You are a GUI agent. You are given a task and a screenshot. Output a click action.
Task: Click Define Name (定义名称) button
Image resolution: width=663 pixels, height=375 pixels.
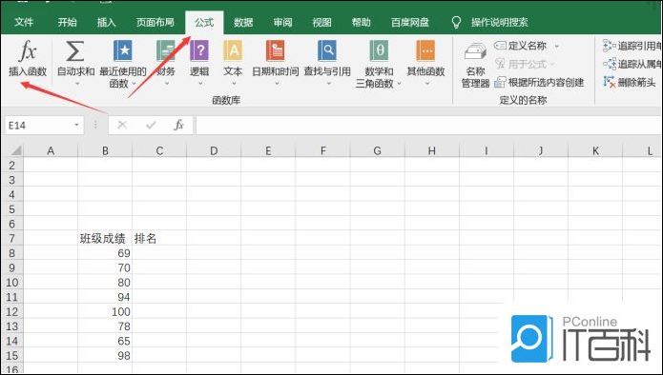(x=522, y=46)
